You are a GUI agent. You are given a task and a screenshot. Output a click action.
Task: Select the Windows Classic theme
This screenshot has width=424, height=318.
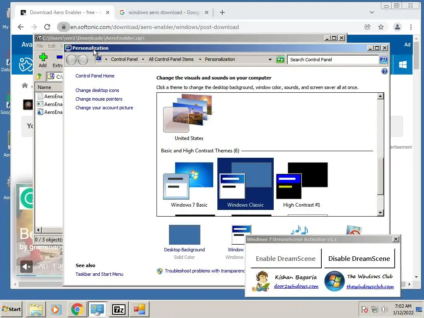(x=245, y=184)
